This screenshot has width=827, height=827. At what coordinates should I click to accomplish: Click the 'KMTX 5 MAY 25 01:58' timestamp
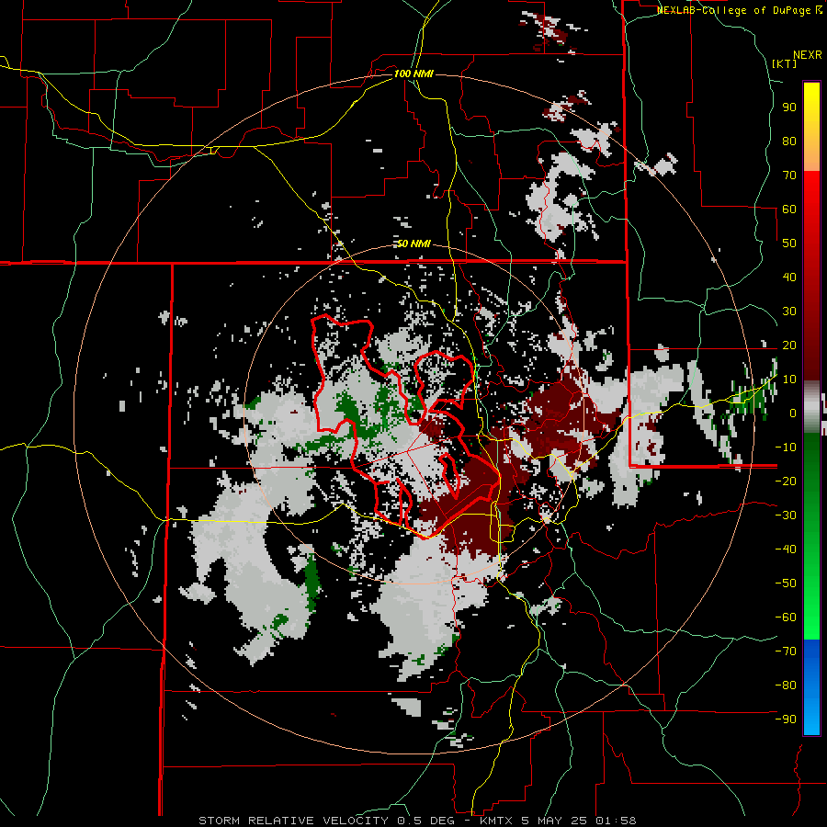[x=558, y=821]
